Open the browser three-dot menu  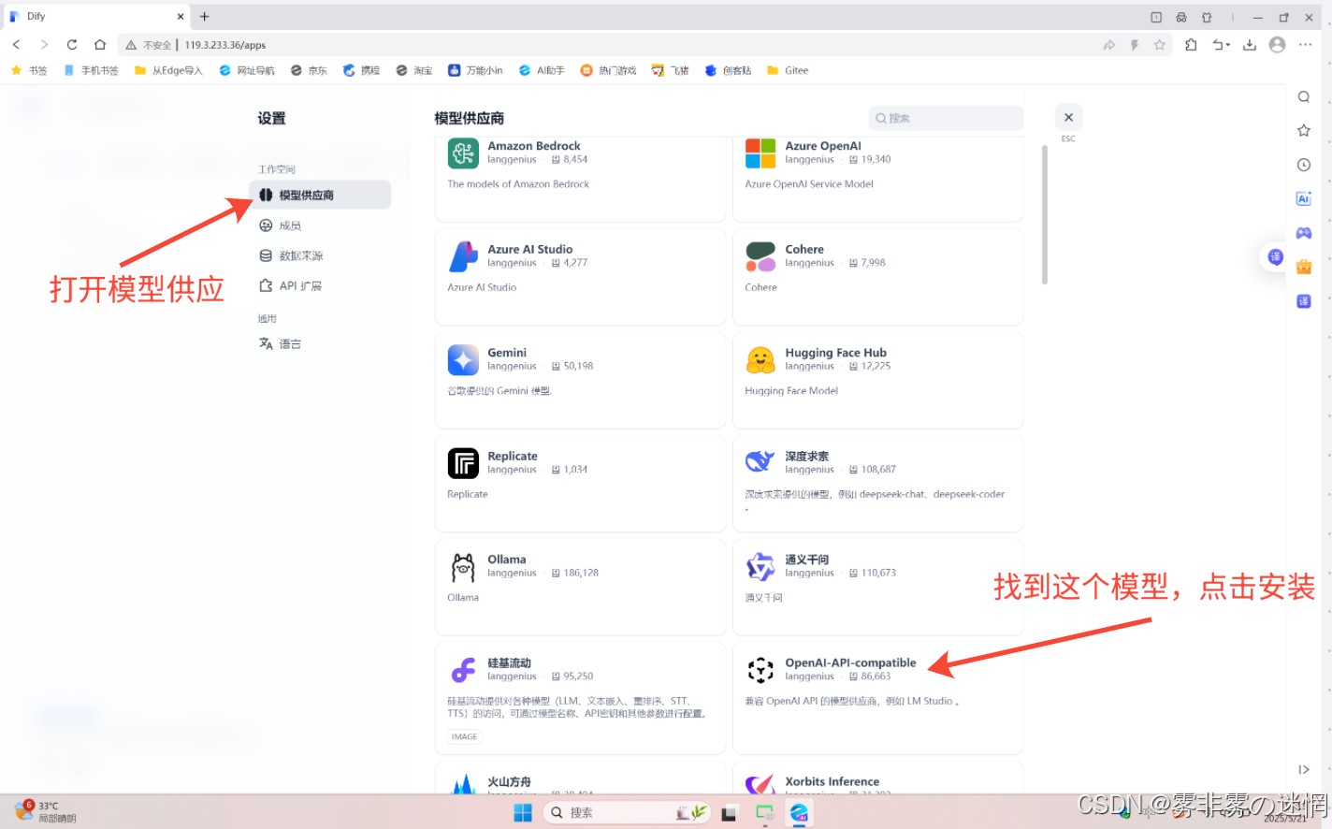click(x=1306, y=44)
